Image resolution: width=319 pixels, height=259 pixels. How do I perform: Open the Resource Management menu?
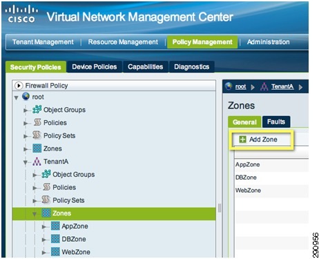123,42
